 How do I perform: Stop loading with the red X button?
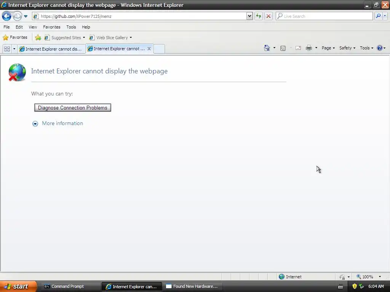pyautogui.click(x=269, y=16)
